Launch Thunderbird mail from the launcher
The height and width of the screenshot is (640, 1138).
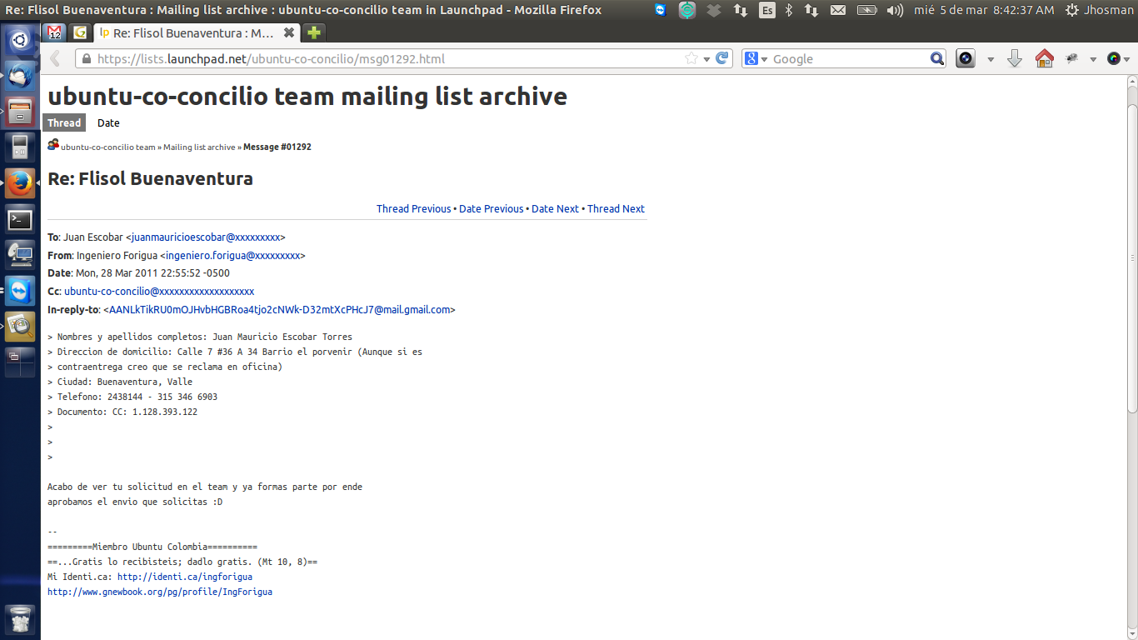click(20, 76)
